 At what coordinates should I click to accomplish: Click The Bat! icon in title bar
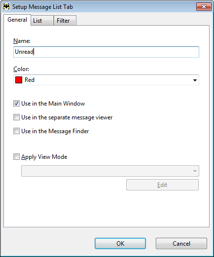tap(6, 7)
